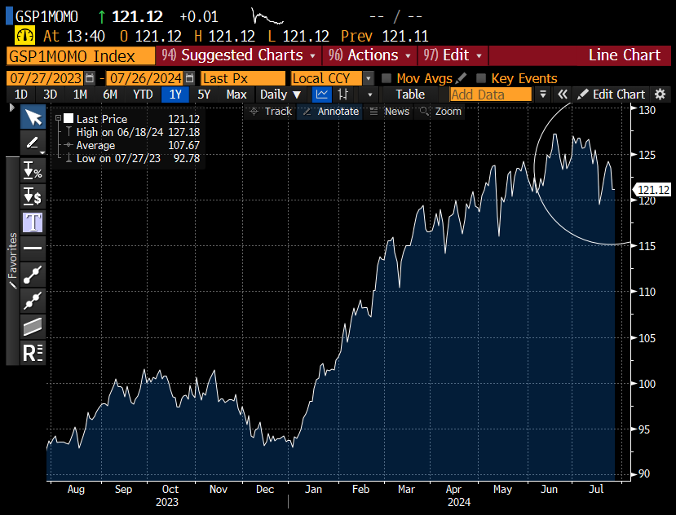676x515 pixels.
Task: Click the Annotate button
Action: [x=331, y=111]
